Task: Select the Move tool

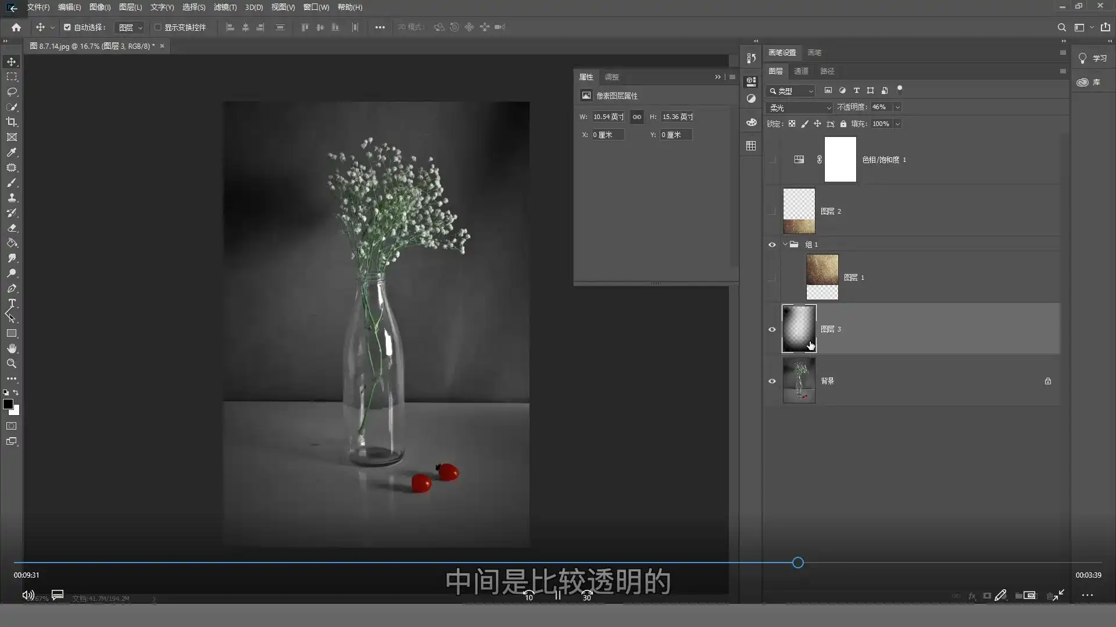Action: coord(12,62)
